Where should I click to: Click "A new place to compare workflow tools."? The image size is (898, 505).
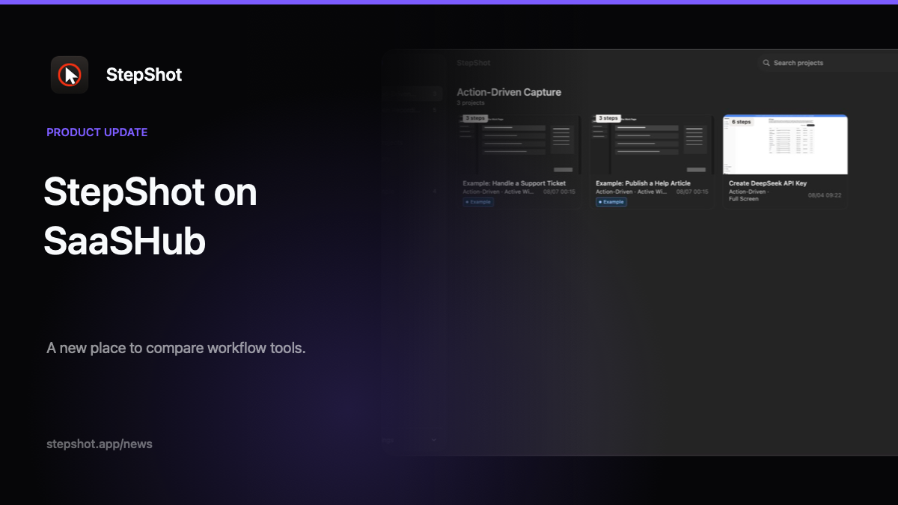pos(176,348)
